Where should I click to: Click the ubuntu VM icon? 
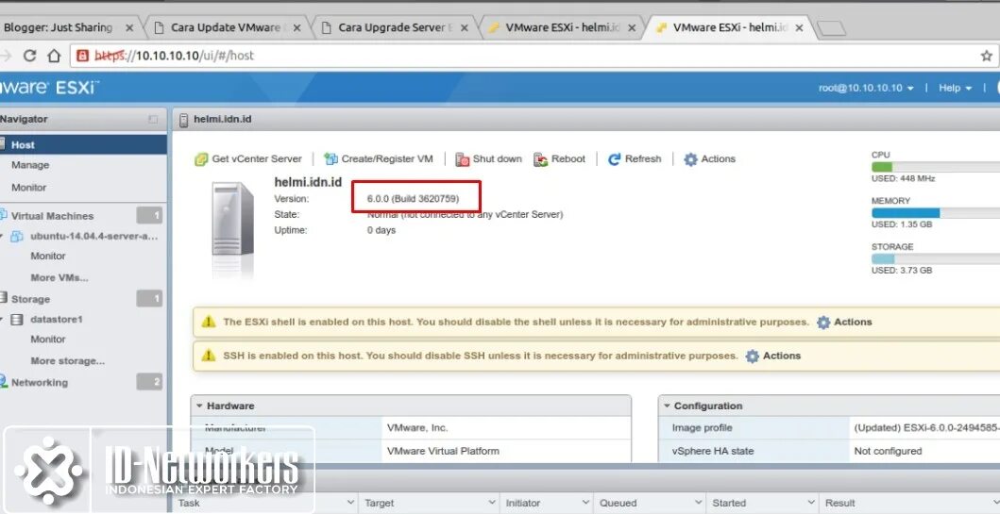pyautogui.click(x=17, y=237)
